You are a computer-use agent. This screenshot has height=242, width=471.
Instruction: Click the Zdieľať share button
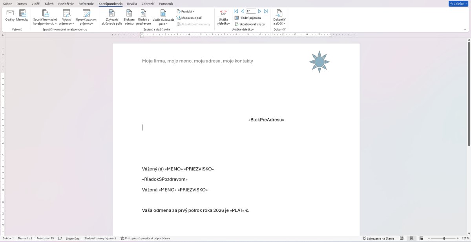click(458, 4)
